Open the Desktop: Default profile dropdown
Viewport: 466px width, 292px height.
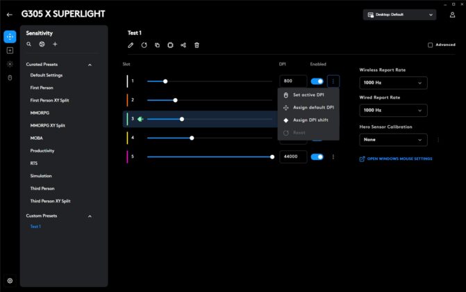400,15
